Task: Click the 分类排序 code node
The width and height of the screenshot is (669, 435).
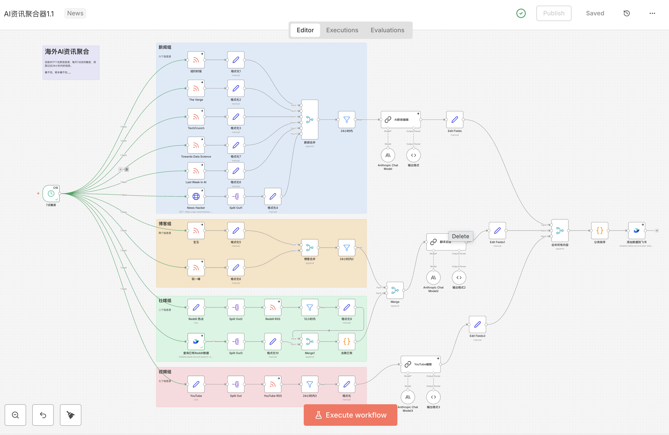Action: click(600, 231)
